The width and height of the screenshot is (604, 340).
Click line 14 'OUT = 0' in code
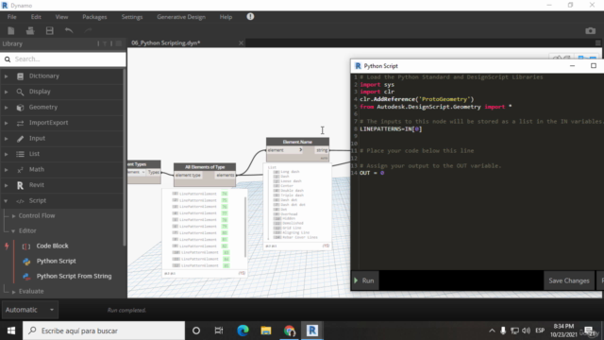coord(372,173)
